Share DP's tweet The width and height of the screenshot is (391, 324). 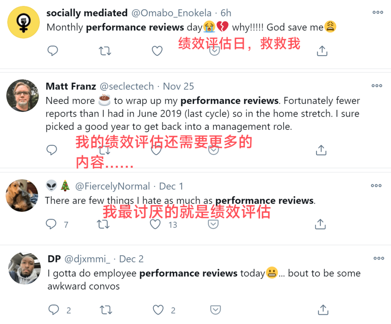point(323,310)
